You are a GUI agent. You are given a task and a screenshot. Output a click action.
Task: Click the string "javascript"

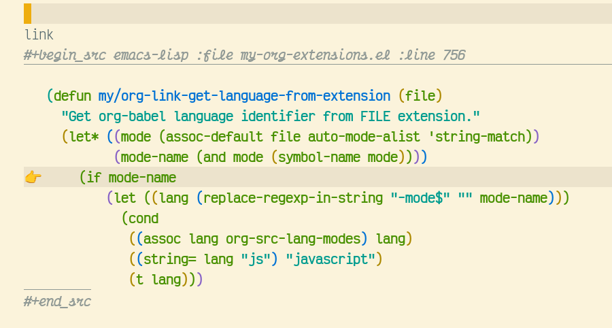[330, 259]
